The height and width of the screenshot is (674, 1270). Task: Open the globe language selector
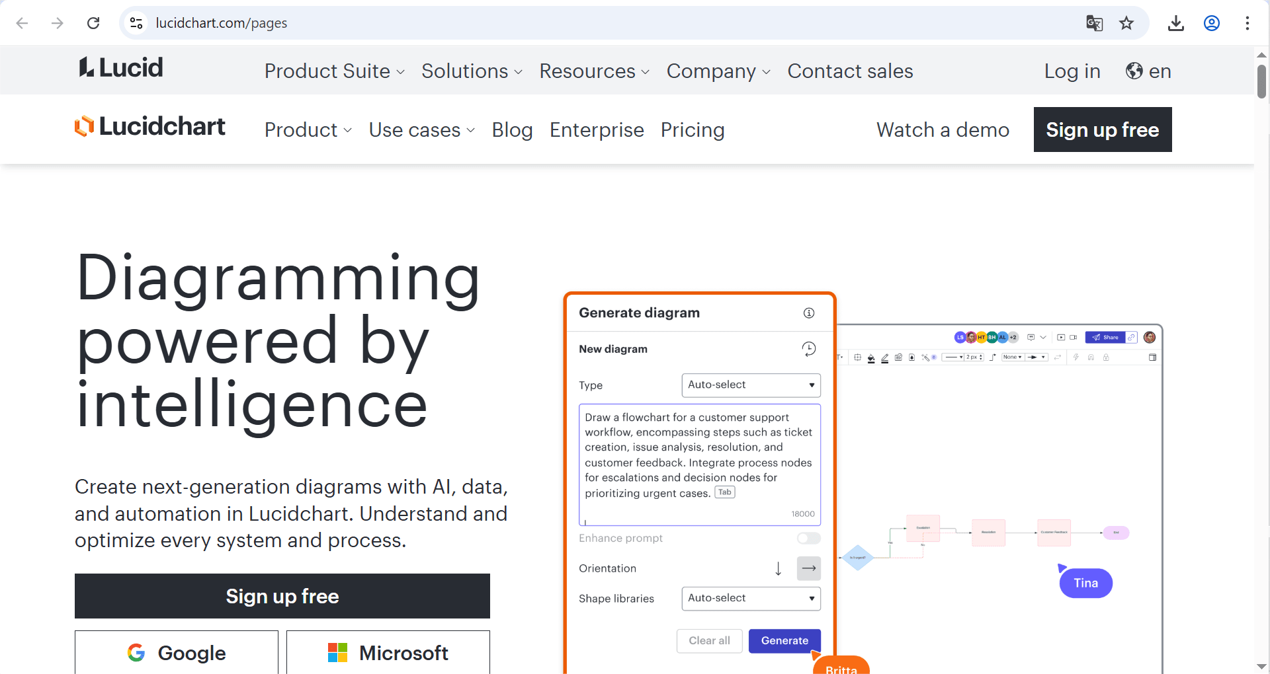1148,71
